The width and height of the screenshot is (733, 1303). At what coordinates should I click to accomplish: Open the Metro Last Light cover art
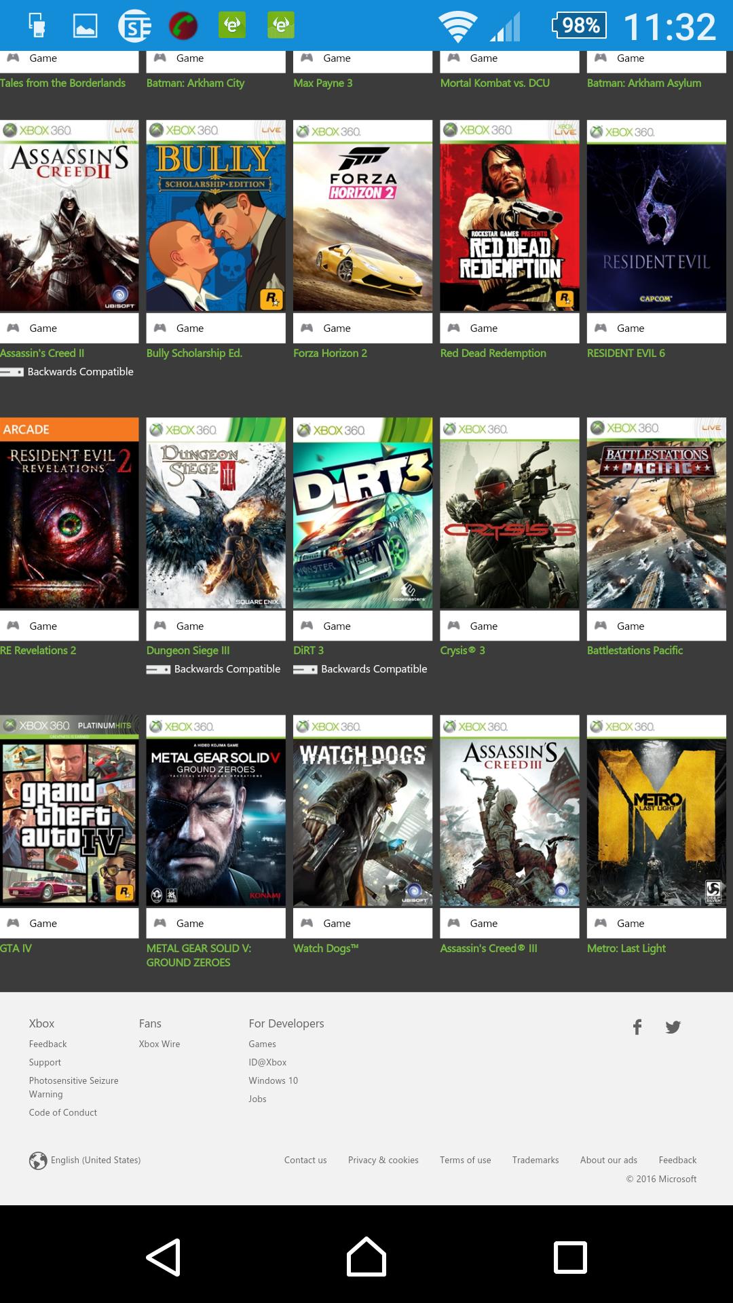pos(656,810)
